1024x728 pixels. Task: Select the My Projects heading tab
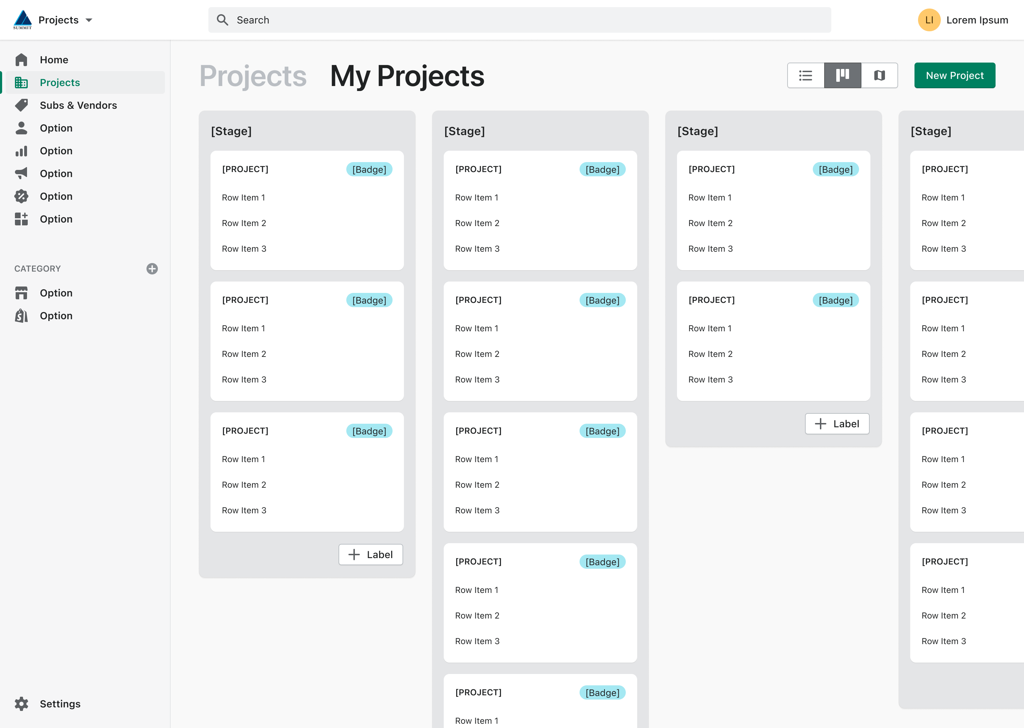click(x=407, y=76)
